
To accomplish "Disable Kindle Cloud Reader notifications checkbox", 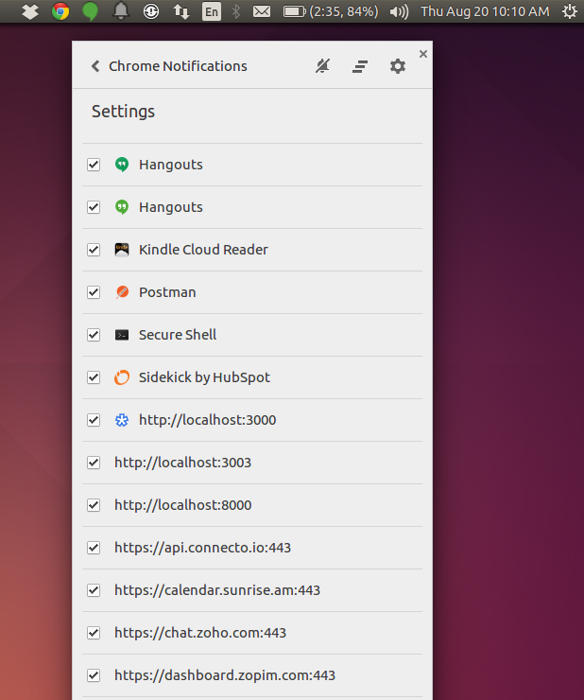I will [94, 250].
